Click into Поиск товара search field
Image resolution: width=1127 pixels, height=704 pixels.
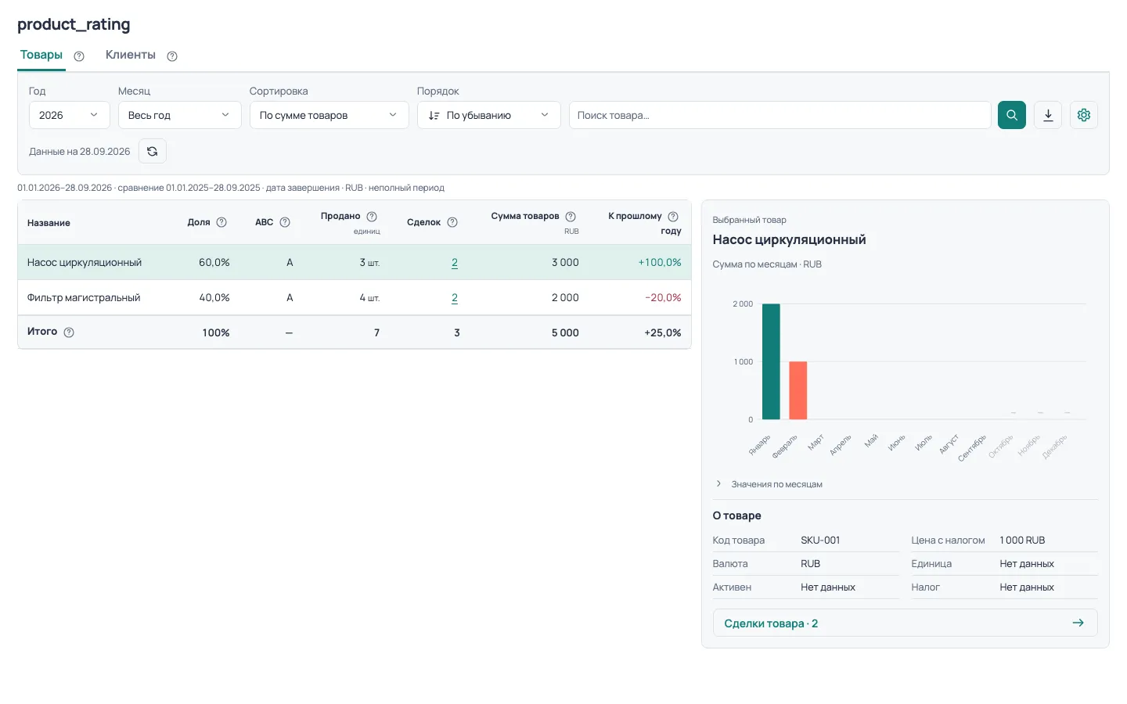click(780, 115)
